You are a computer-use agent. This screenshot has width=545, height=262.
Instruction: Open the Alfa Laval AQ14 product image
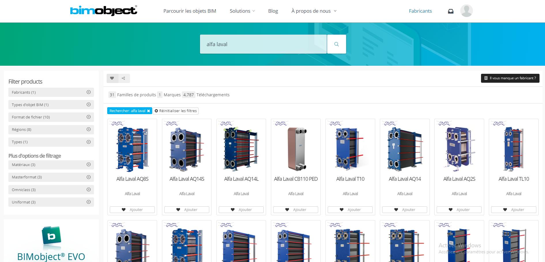pos(405,149)
